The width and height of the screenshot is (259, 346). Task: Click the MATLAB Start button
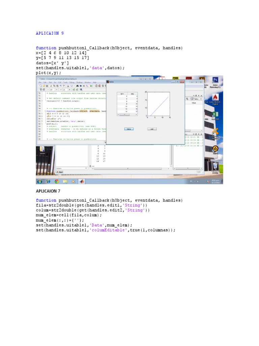[60, 172]
